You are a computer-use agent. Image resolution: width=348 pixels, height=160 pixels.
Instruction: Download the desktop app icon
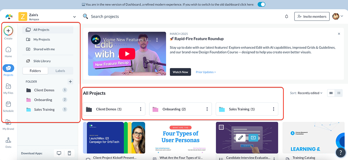(x=59, y=153)
